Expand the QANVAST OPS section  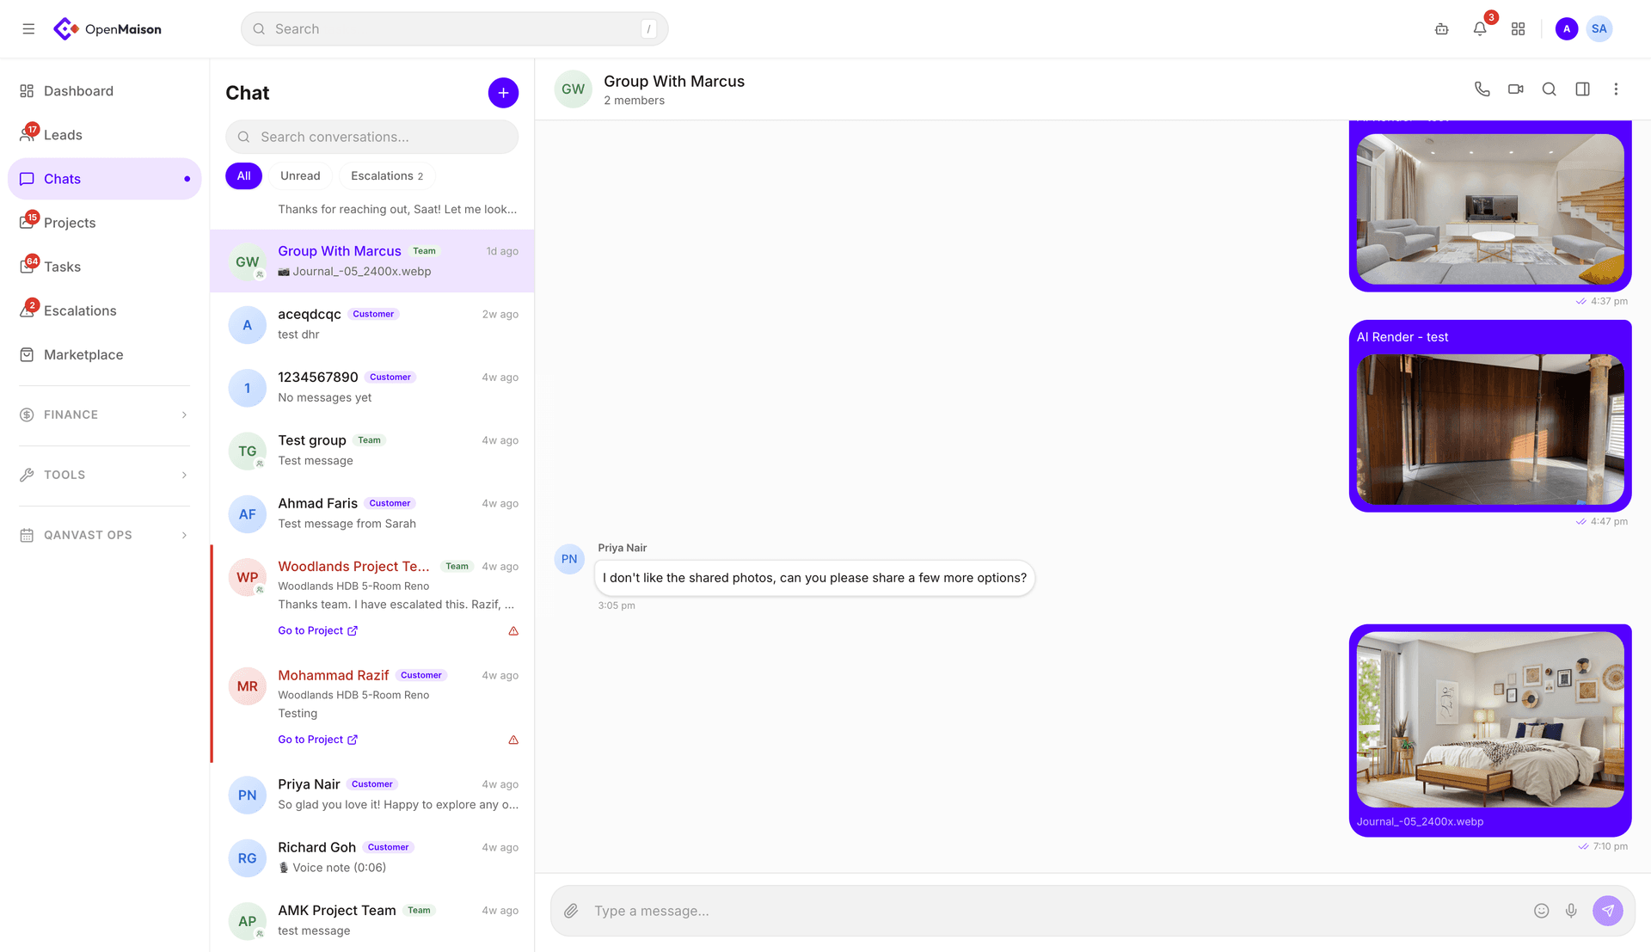tap(103, 534)
